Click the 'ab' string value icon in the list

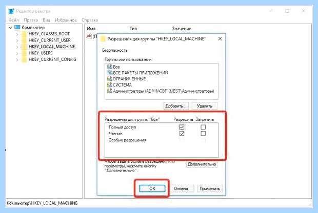[89, 36]
